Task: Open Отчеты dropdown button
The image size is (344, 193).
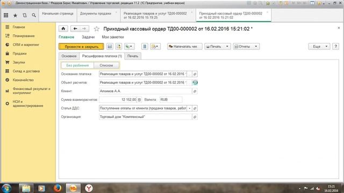Action: click(x=246, y=47)
